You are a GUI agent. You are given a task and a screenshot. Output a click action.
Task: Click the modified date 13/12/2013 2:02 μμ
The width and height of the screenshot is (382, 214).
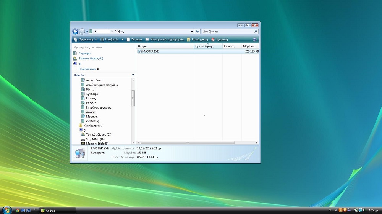pos(149,148)
